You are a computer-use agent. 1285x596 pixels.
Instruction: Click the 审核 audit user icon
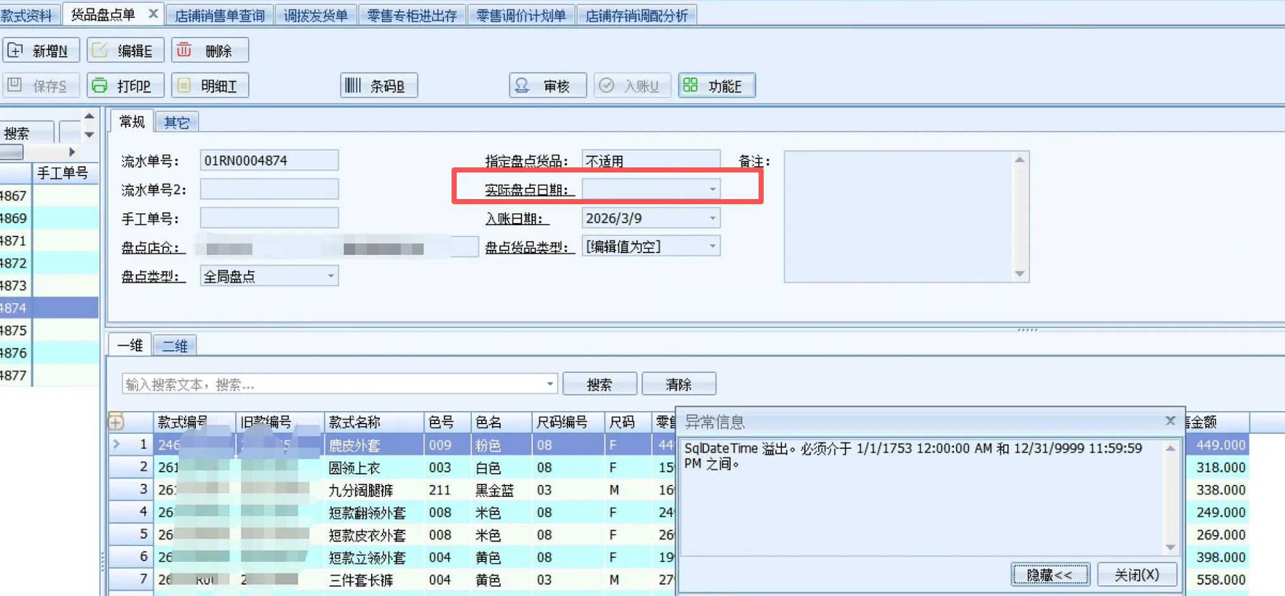pos(522,85)
